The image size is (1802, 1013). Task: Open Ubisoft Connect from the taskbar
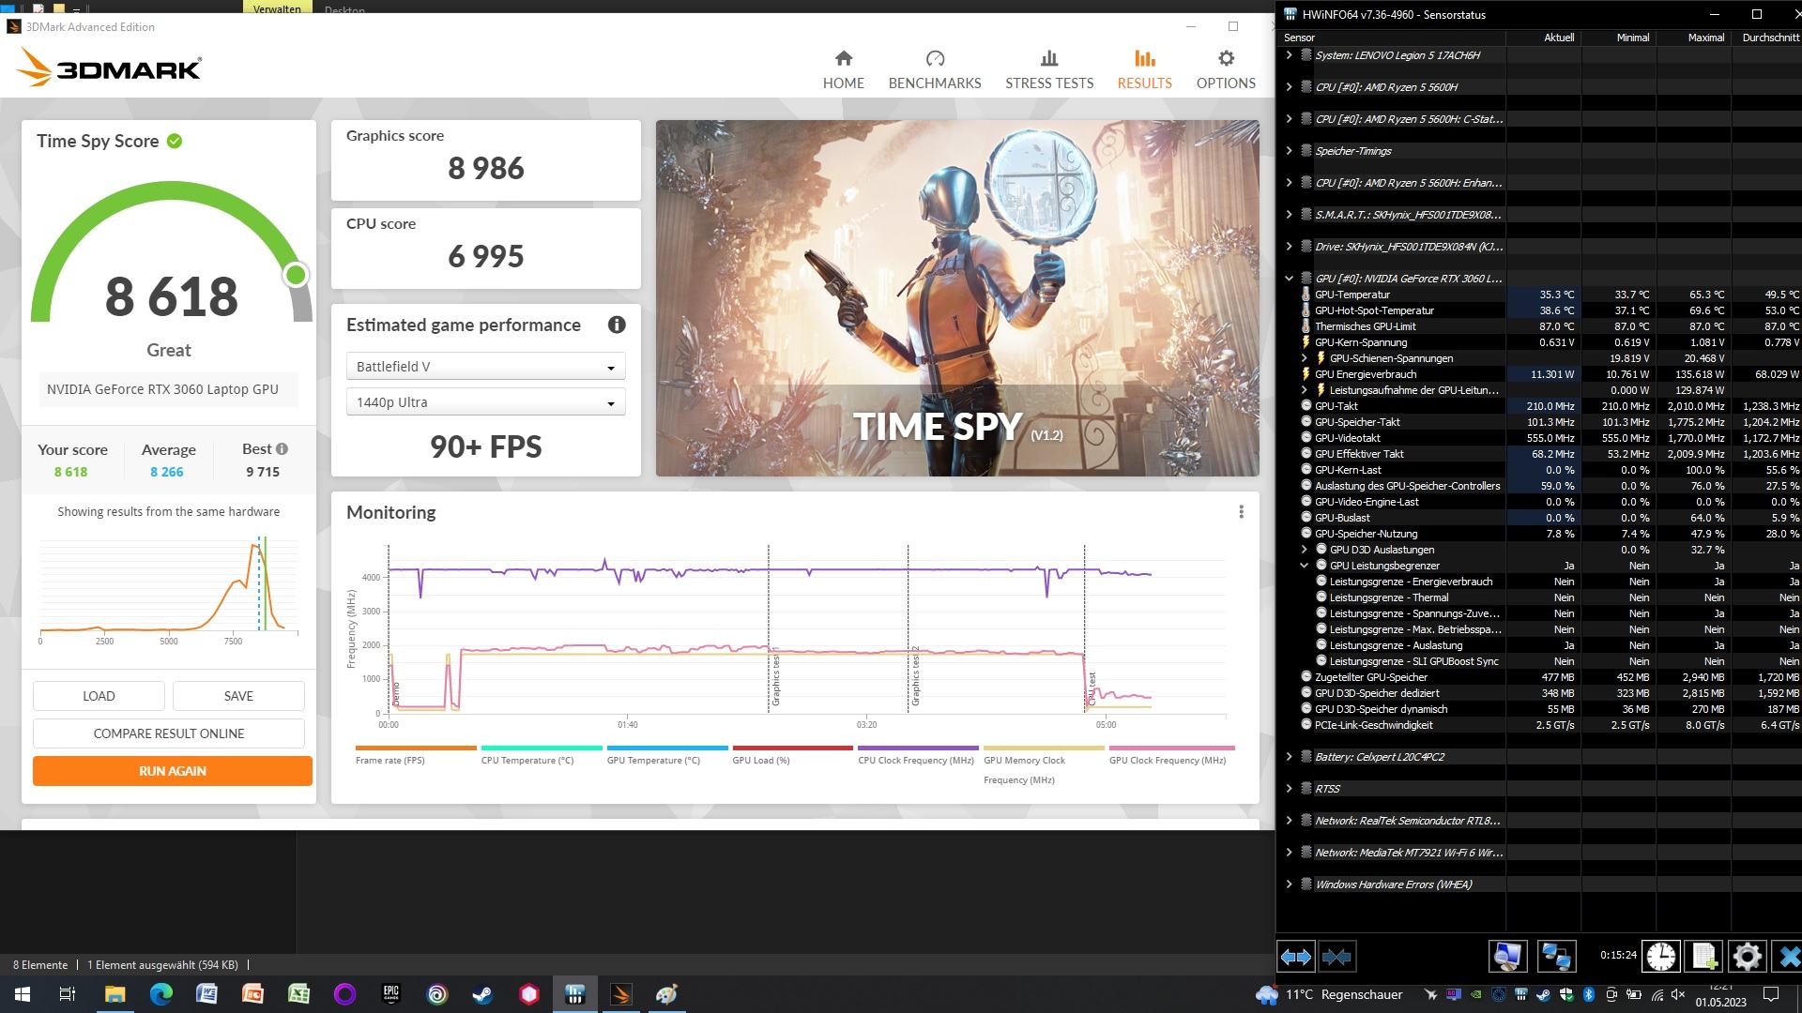(436, 993)
